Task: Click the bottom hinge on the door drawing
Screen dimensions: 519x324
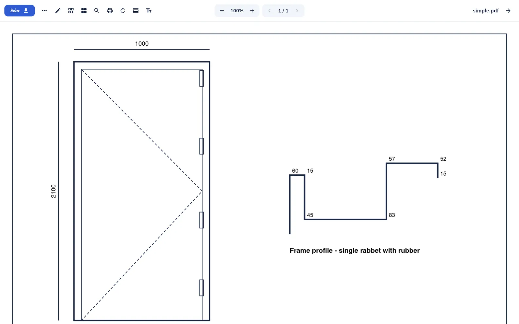Action: pos(201,288)
